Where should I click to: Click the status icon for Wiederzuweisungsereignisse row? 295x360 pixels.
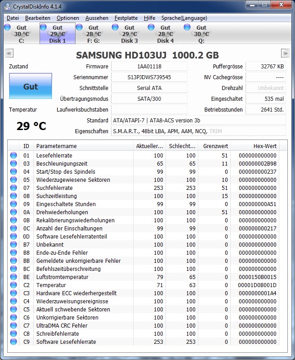tap(13, 301)
